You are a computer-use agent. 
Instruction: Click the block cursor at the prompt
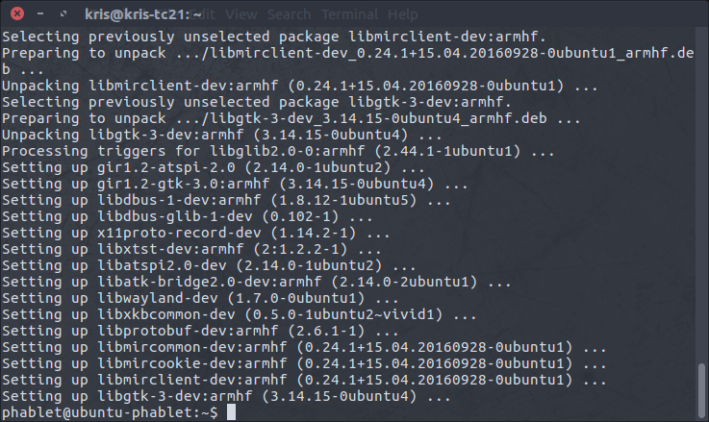pos(230,412)
